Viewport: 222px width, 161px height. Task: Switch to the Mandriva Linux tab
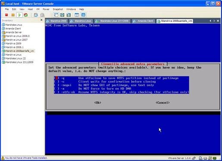[81, 21]
